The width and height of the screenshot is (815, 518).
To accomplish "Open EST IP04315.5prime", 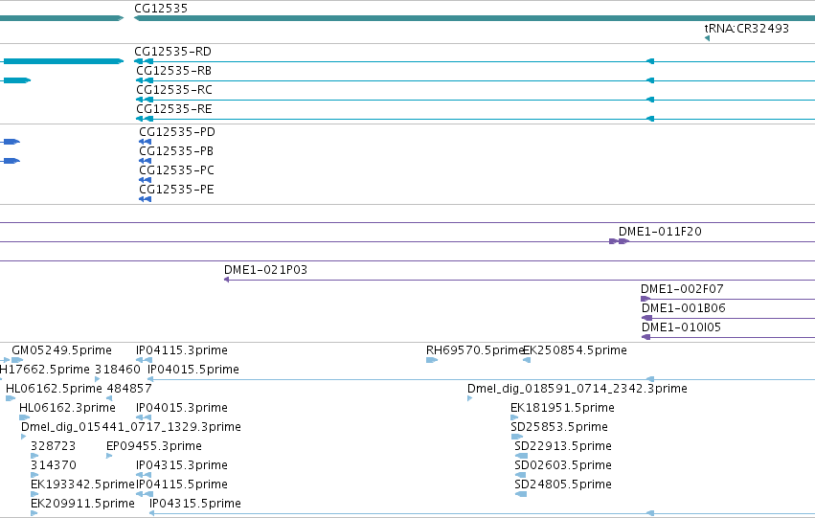I will (195, 505).
